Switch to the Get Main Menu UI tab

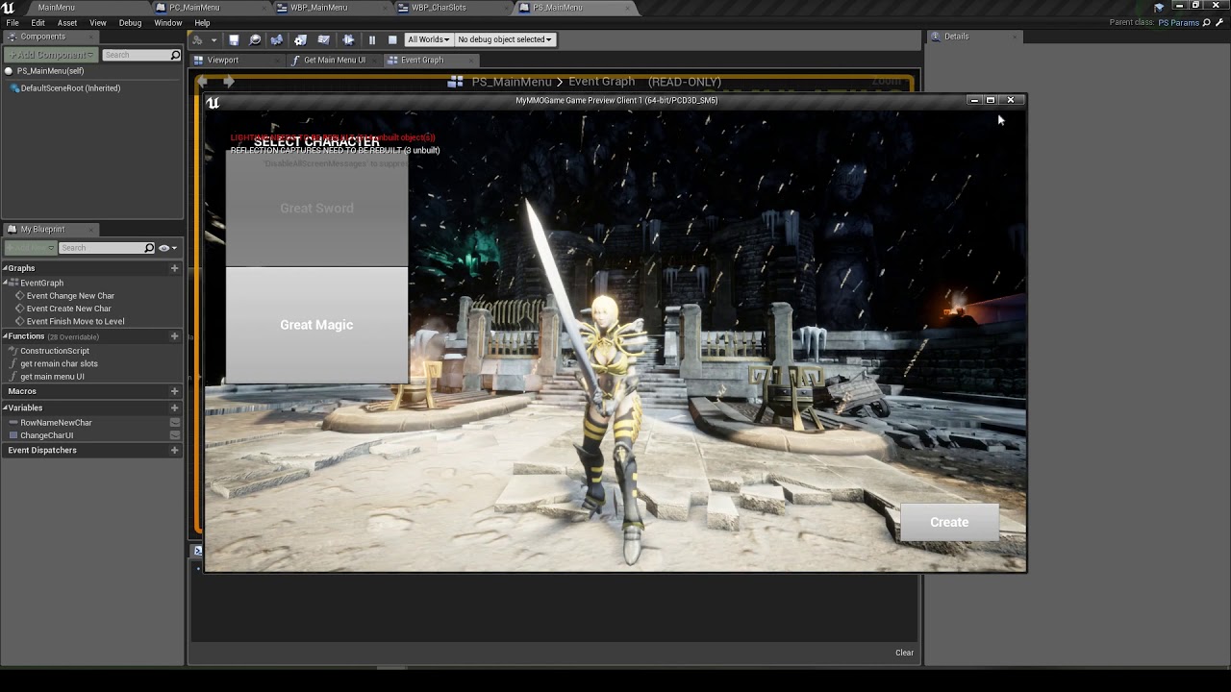coord(334,60)
